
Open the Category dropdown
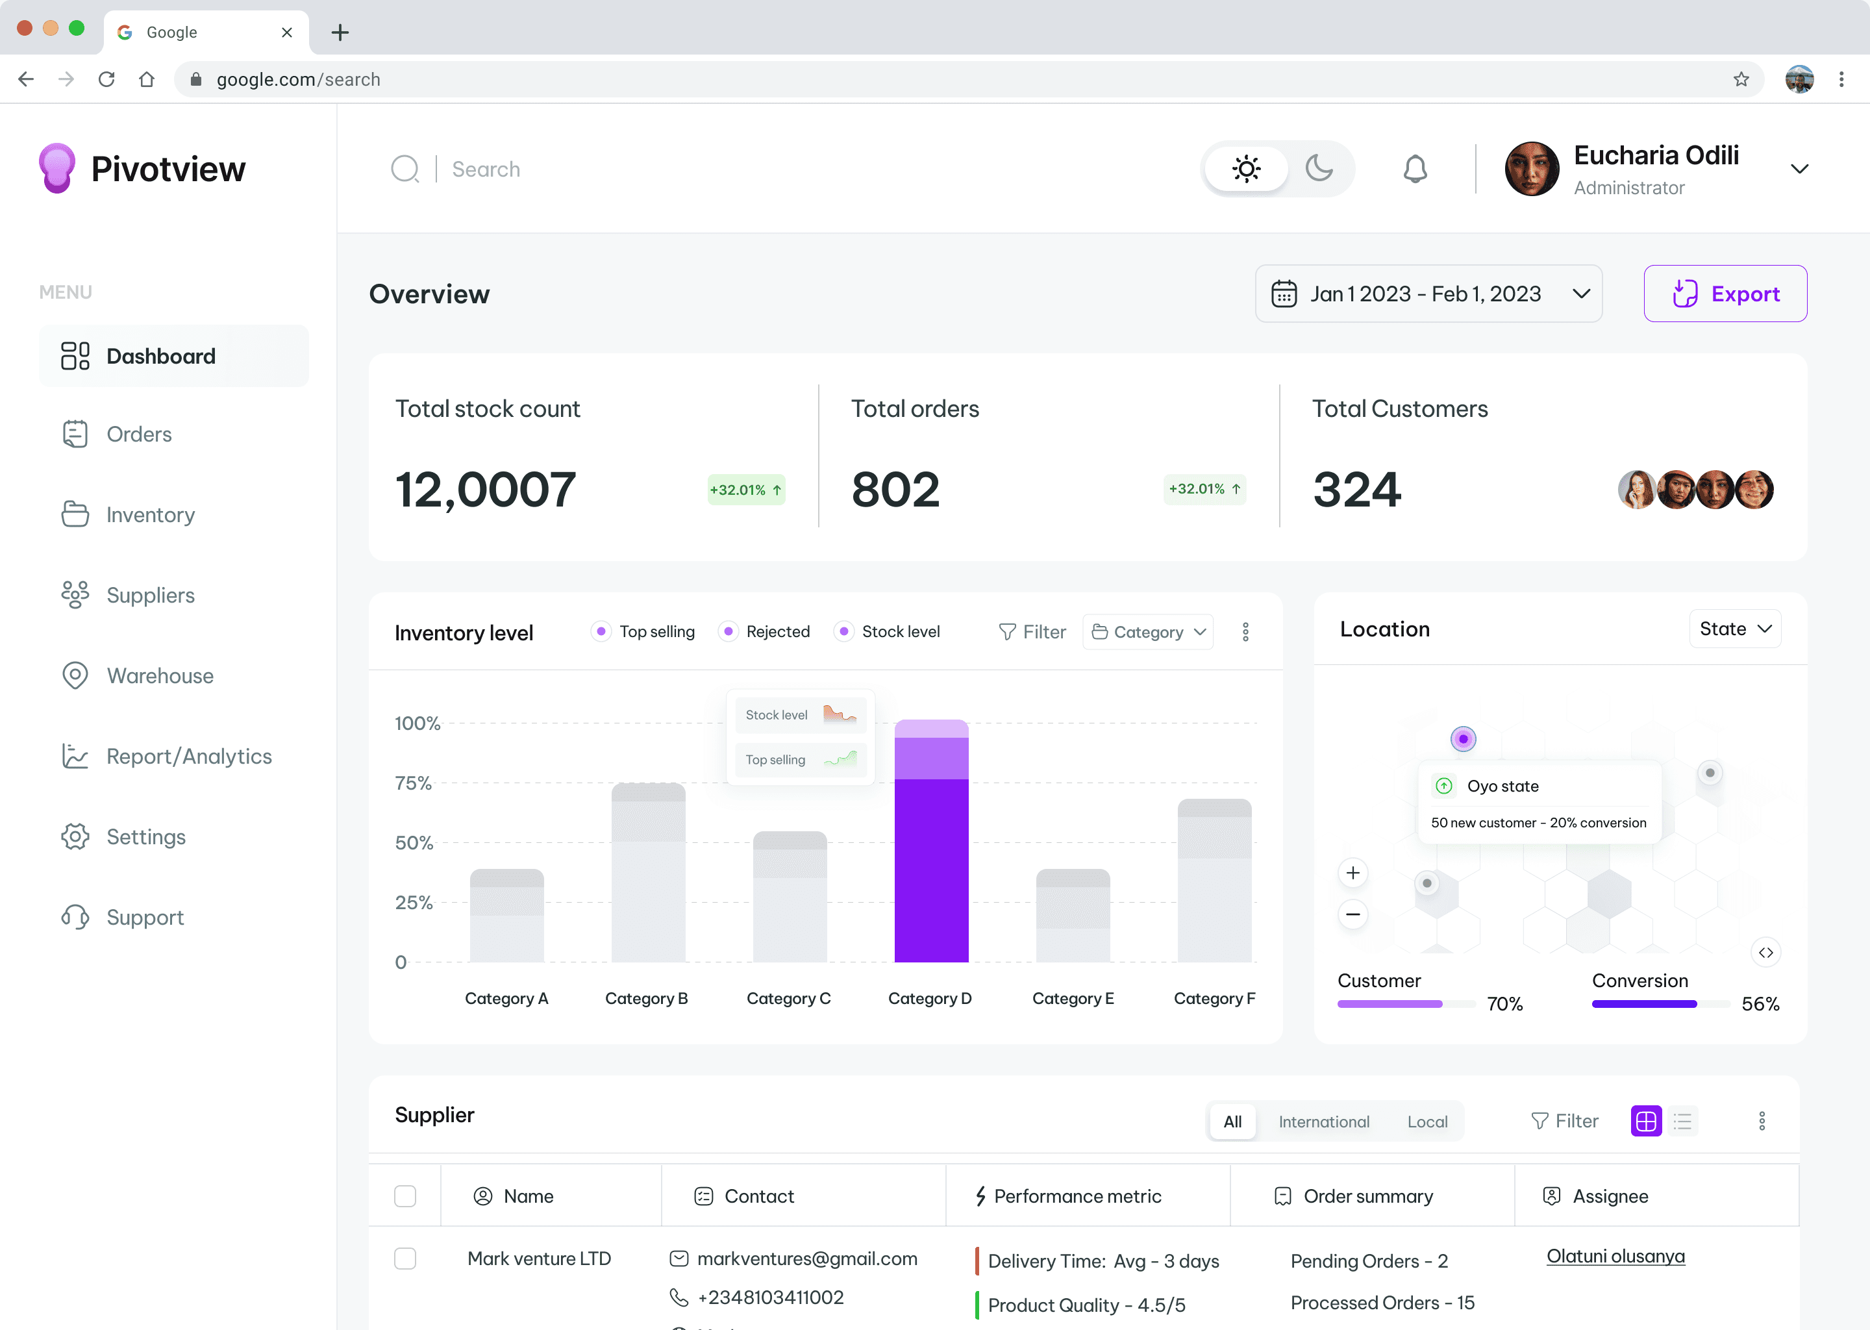1148,631
